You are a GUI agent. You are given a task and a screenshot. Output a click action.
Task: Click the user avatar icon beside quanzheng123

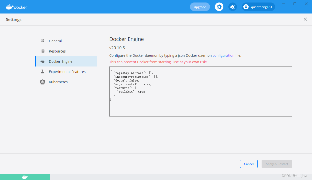(x=246, y=7)
